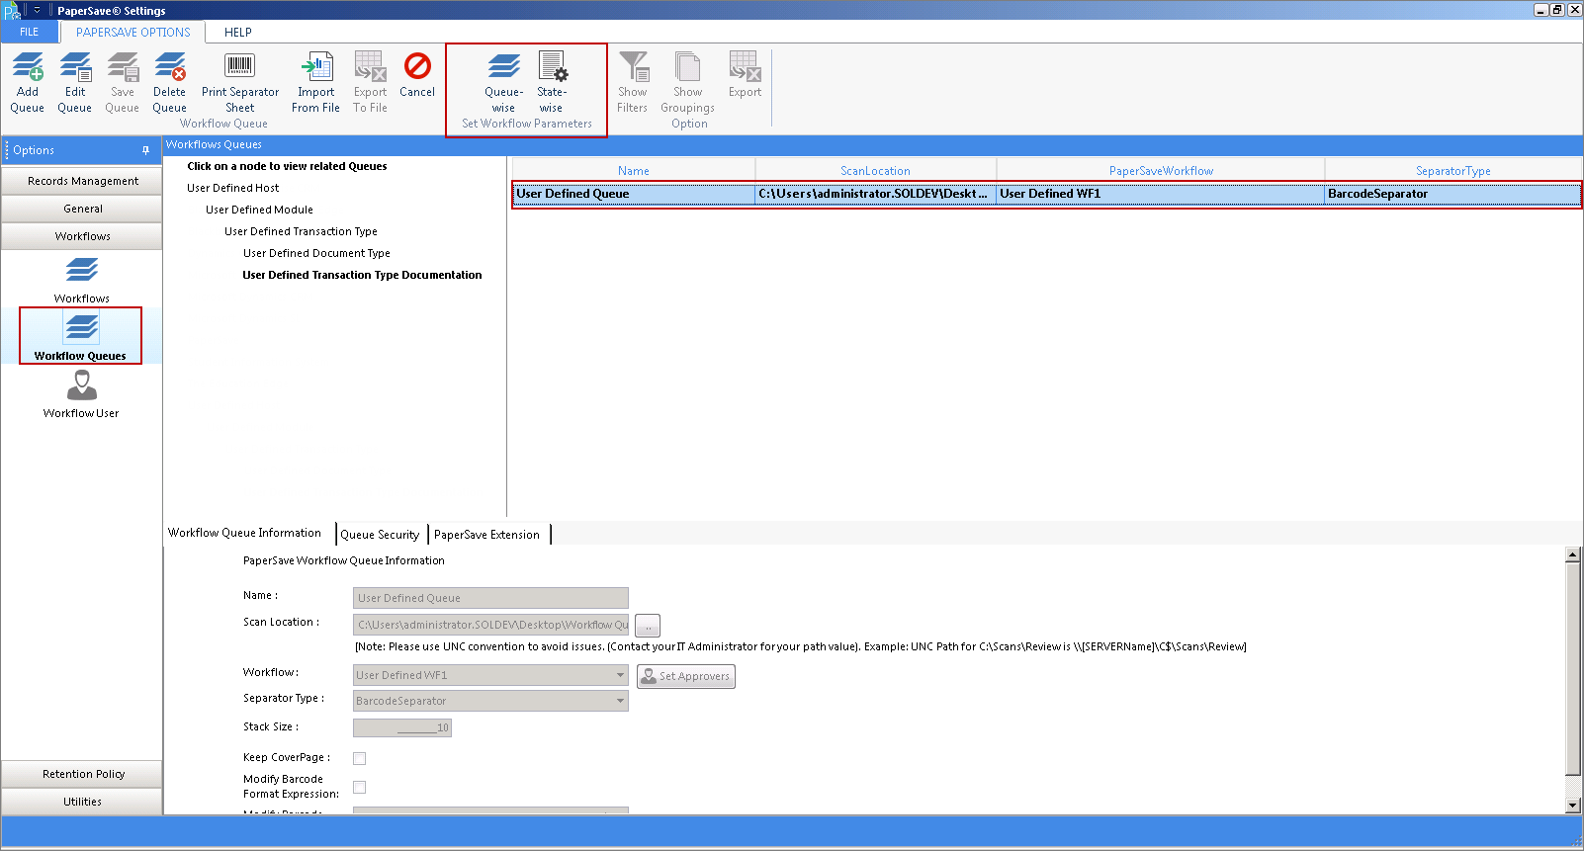Click the Save Queue icon
The width and height of the screenshot is (1584, 851).
(123, 67)
